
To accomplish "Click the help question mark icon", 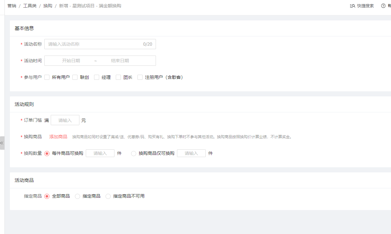I will (383, 6).
